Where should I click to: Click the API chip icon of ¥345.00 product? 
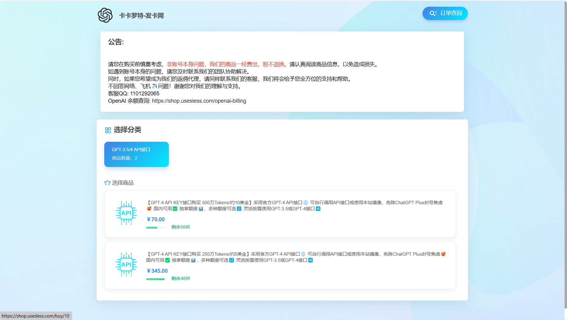[126, 265]
